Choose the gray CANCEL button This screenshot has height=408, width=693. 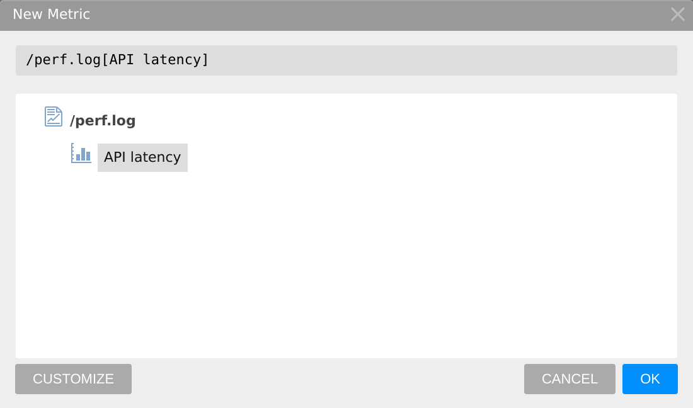[570, 379]
